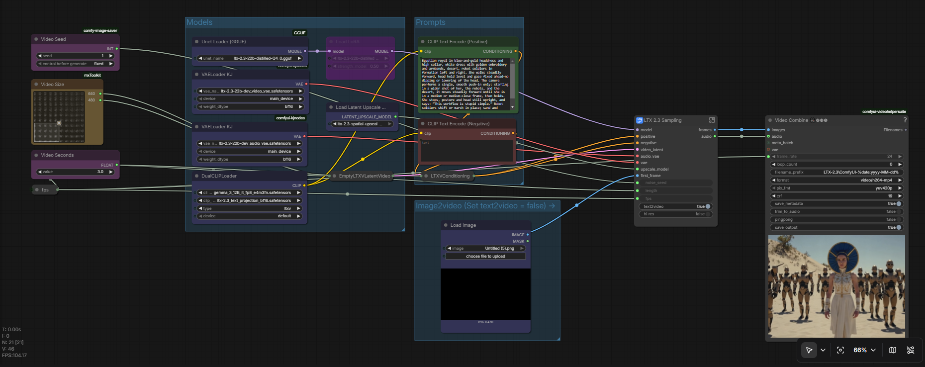Screen dimensions: 925x367
Task: Click Video Combine help question mark
Action: (905, 120)
